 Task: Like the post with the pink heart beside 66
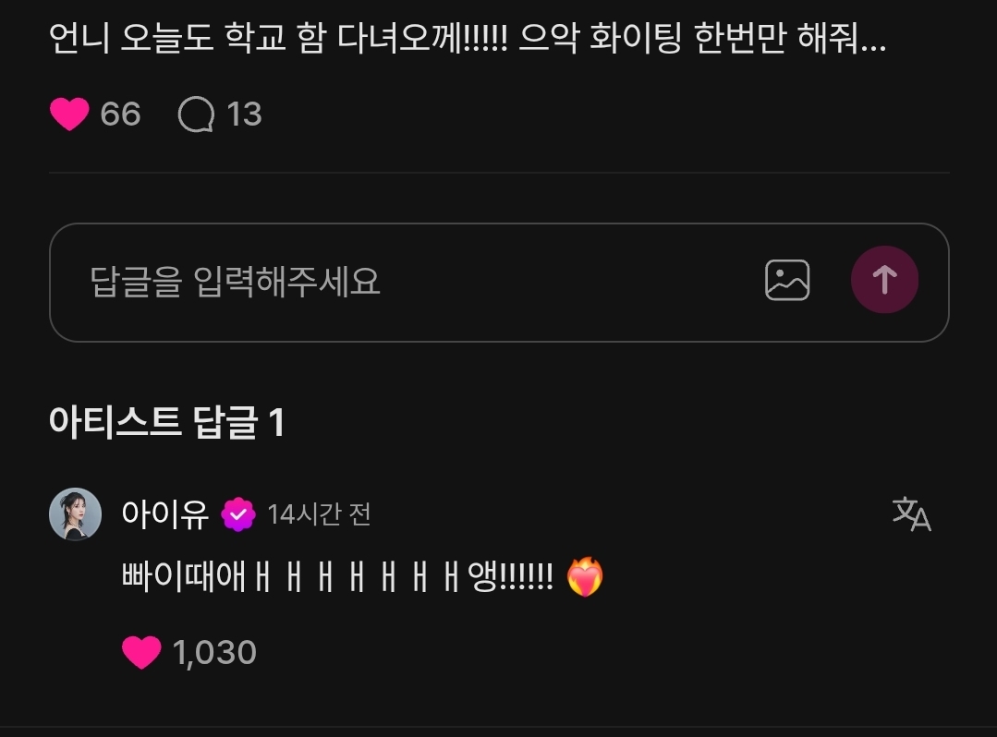(x=69, y=115)
